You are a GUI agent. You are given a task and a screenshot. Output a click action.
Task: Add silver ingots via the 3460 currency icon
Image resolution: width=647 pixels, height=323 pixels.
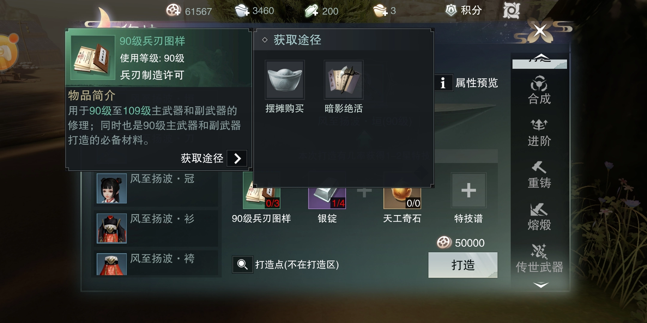(x=242, y=11)
